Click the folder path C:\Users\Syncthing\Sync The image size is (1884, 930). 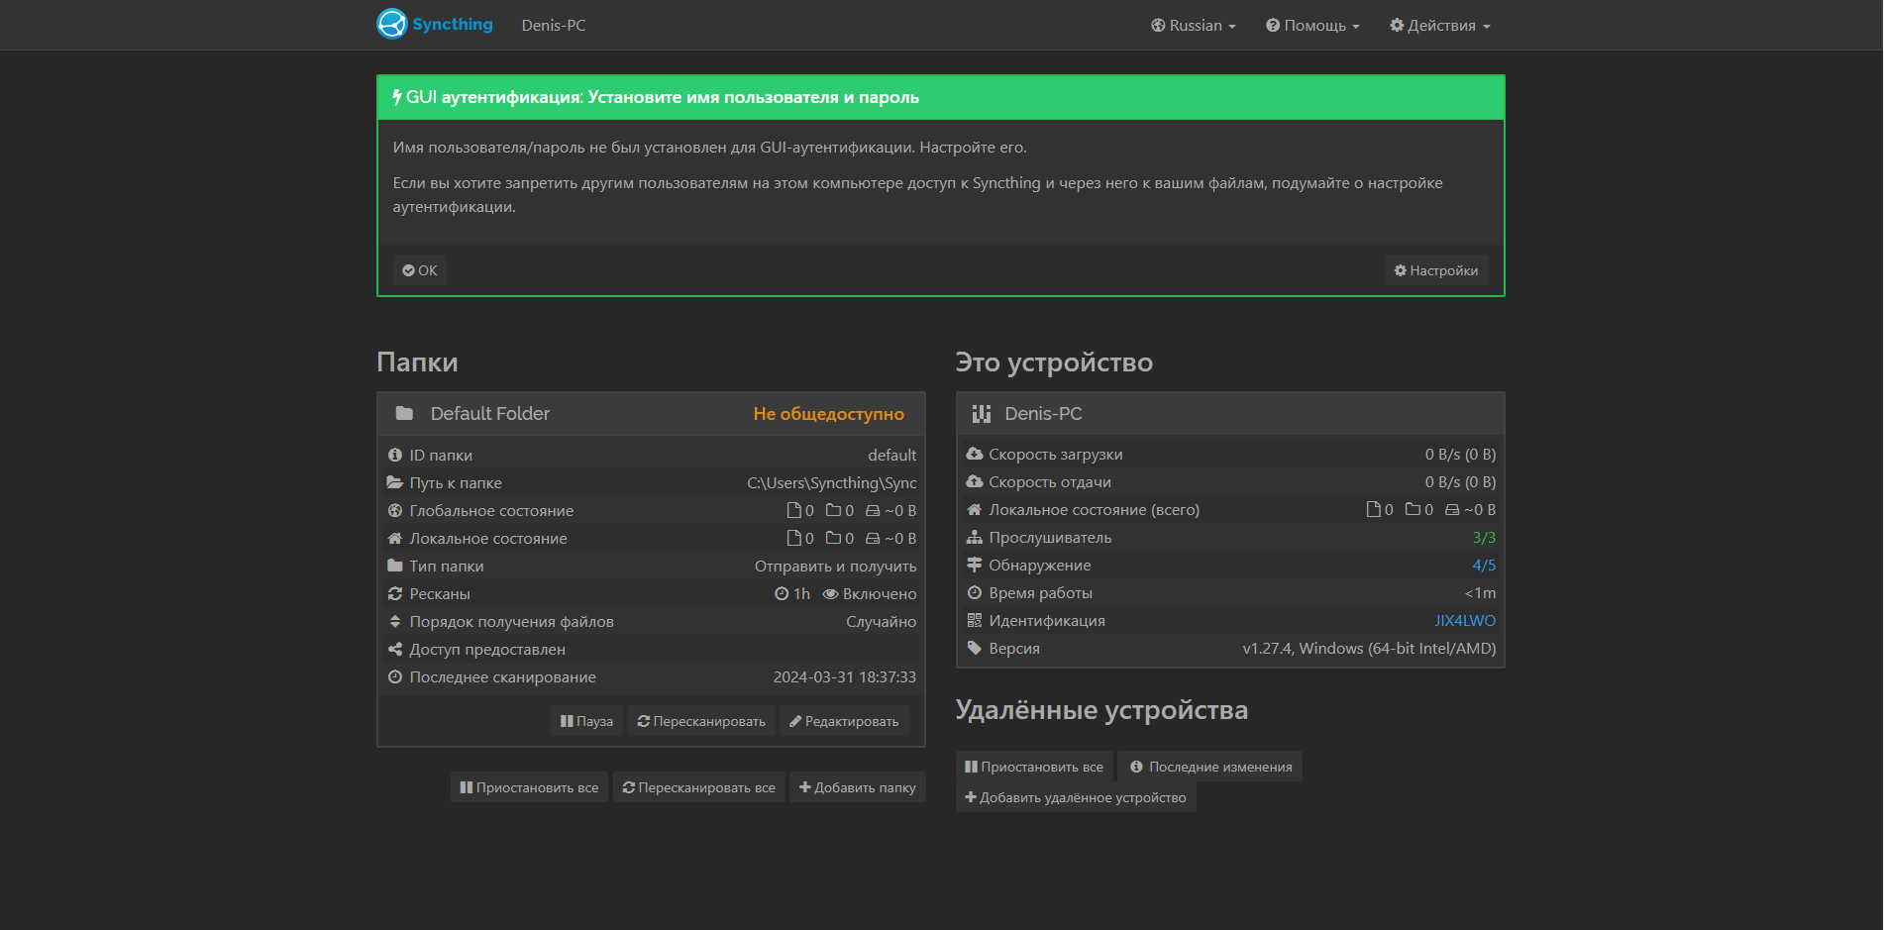point(832,482)
